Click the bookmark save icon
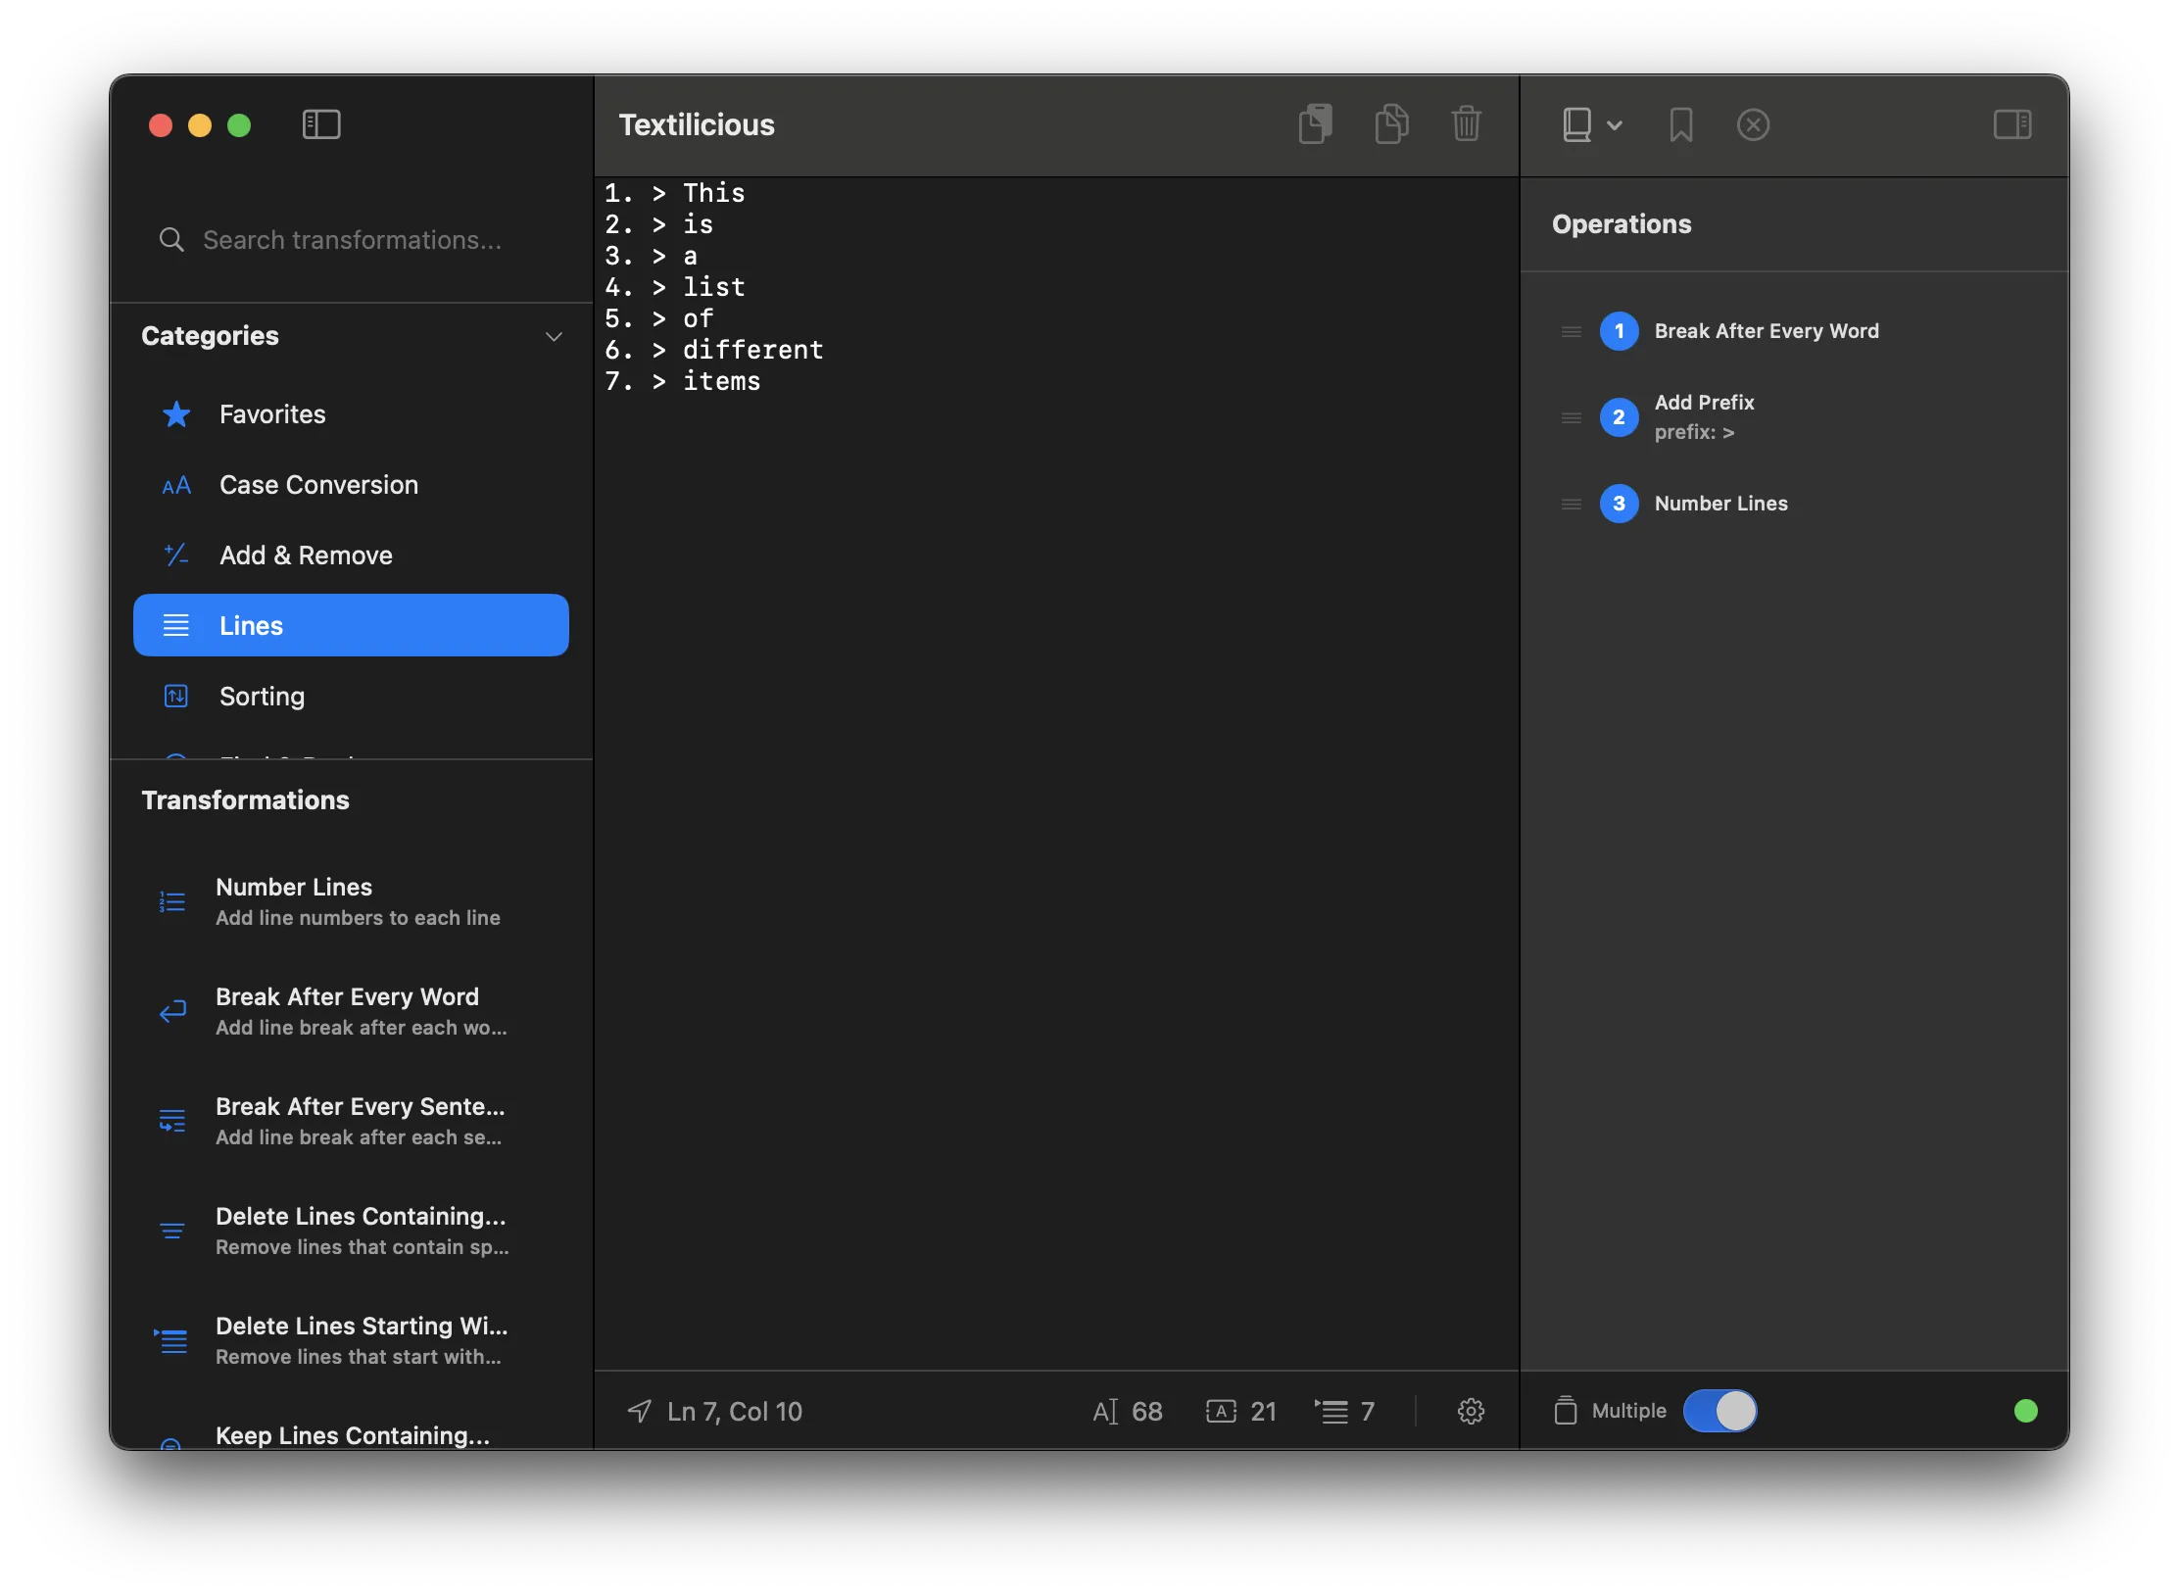The image size is (2179, 1595). [1680, 124]
